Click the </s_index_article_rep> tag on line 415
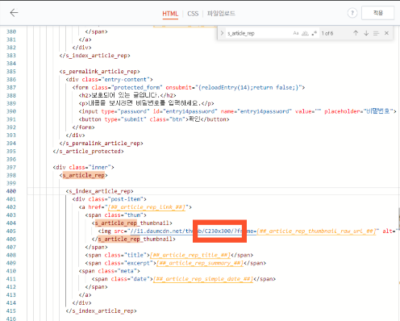Image resolution: width=400 pixels, height=321 pixels. pyautogui.click(x=102, y=311)
